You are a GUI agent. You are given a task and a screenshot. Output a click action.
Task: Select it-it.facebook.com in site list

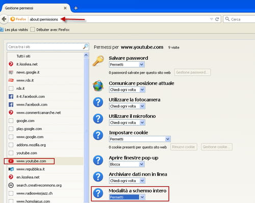45,96
